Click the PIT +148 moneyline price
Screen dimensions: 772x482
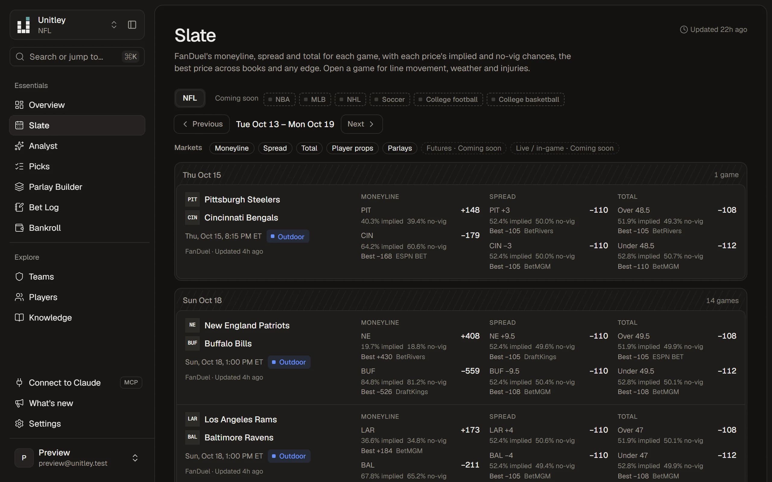(x=470, y=210)
